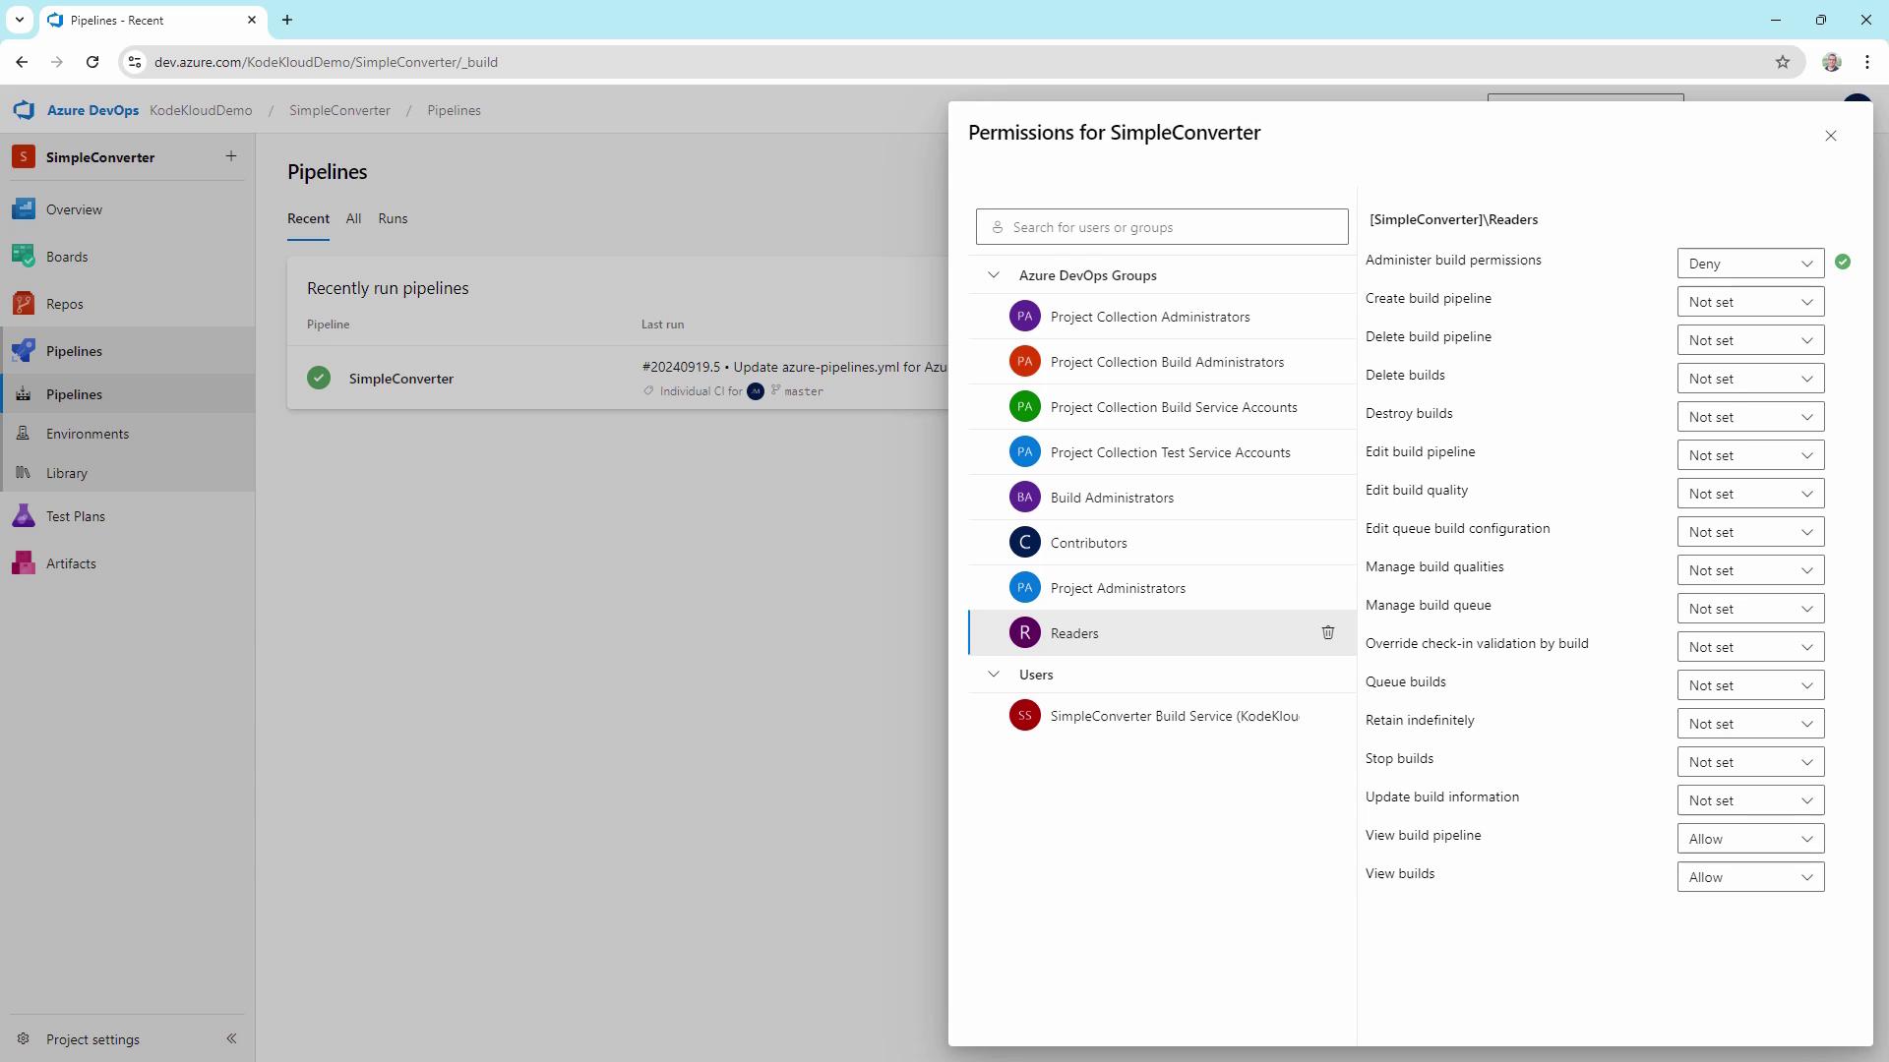This screenshot has height=1062, width=1889.
Task: Open the Queue builds permission dropdown
Action: 1749,685
